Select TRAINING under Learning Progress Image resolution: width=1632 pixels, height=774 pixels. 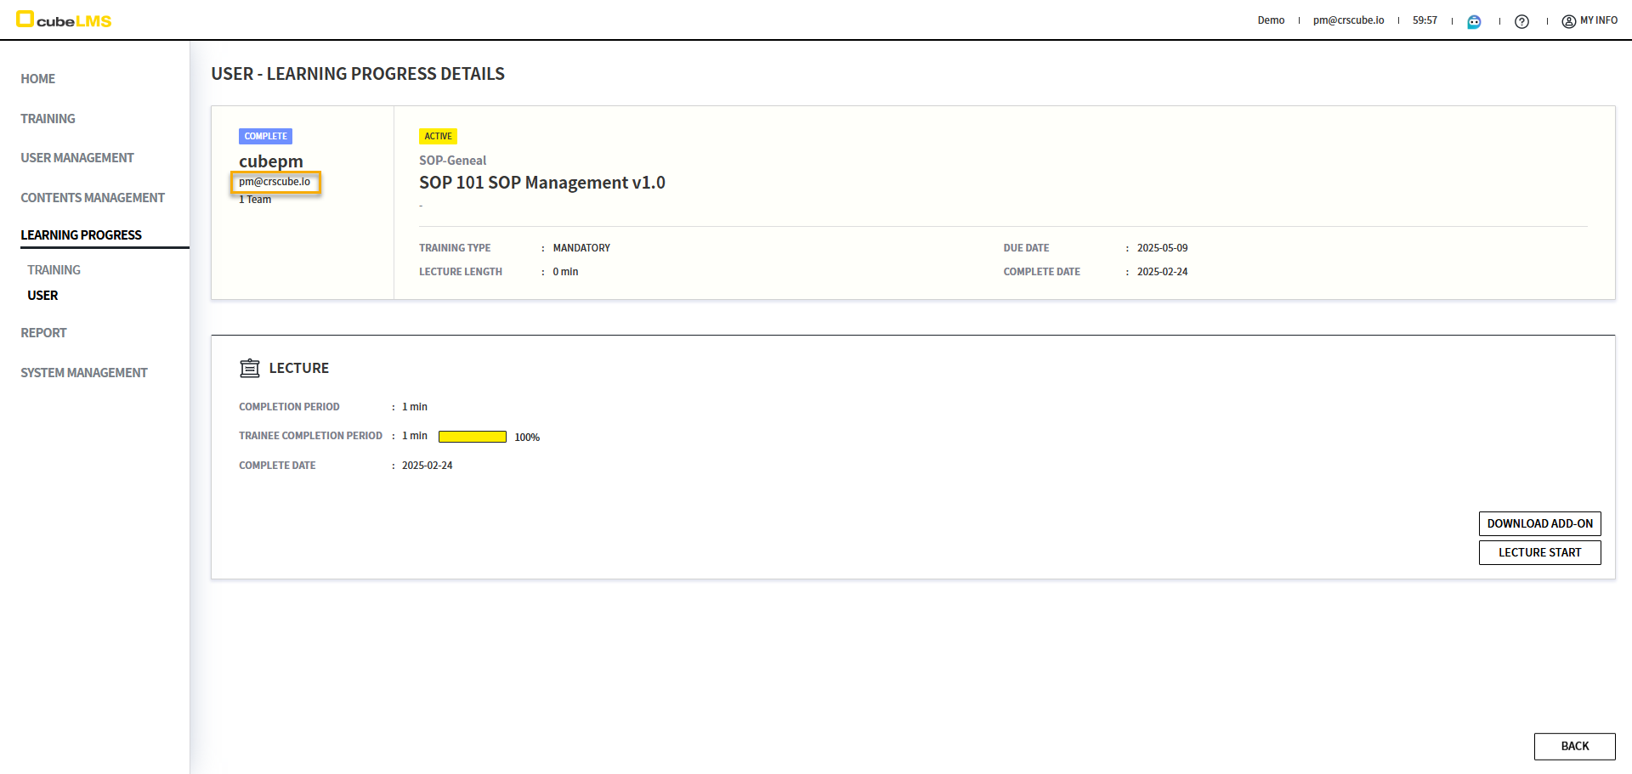tap(54, 270)
